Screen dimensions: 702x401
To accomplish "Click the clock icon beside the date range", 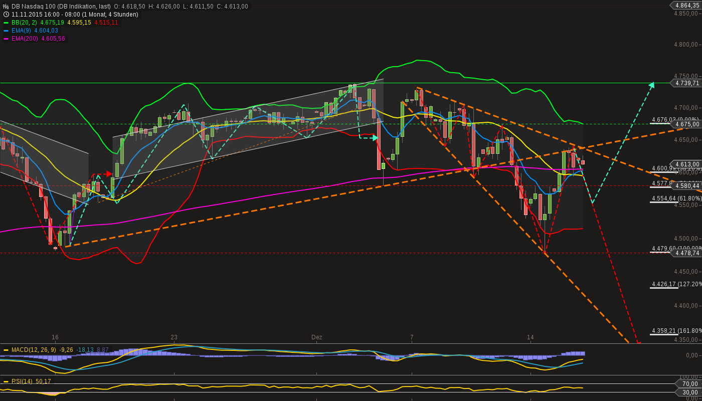I will coord(6,15).
